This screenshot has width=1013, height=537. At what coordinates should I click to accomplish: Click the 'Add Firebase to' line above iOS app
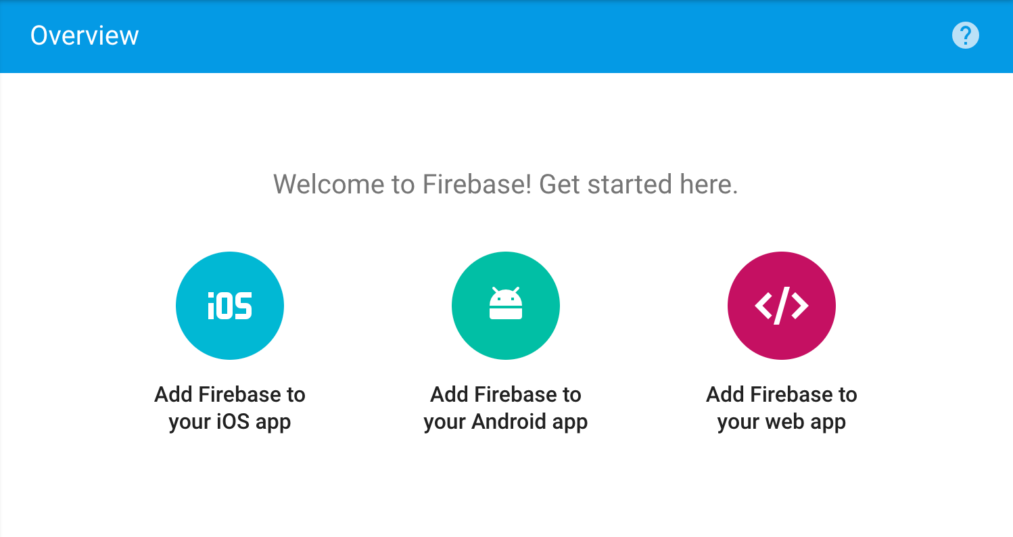click(230, 394)
